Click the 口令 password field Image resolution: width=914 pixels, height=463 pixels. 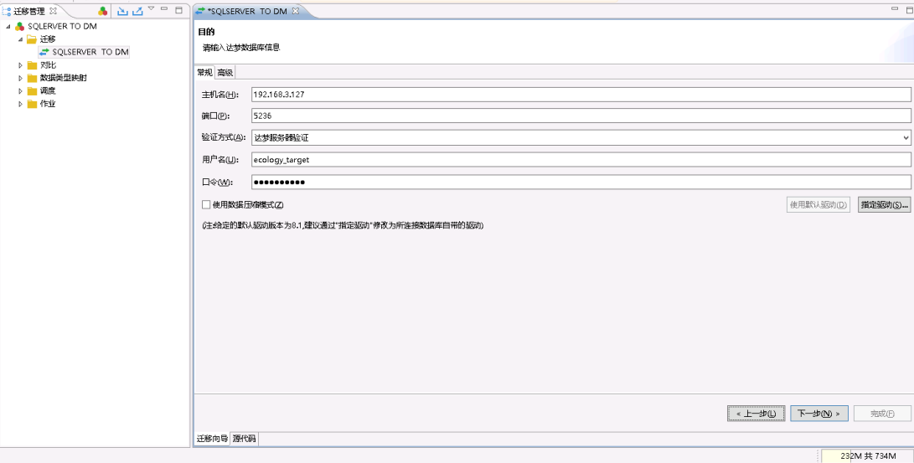click(x=581, y=182)
